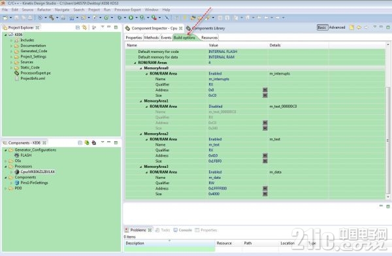
Task: Click the Description column header in Problems
Action: click(169, 243)
